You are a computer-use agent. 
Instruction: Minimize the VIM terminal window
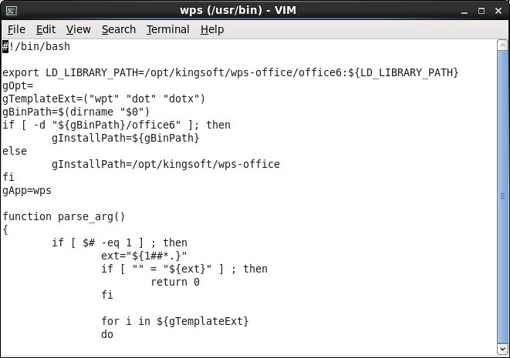pyautogui.click(x=464, y=11)
